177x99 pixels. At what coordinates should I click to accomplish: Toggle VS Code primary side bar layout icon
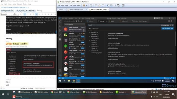click(155, 18)
